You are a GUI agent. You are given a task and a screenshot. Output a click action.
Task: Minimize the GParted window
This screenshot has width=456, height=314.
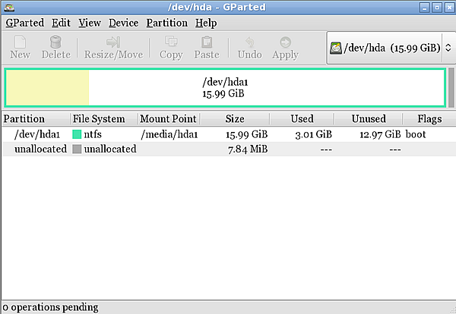[x=424, y=8]
